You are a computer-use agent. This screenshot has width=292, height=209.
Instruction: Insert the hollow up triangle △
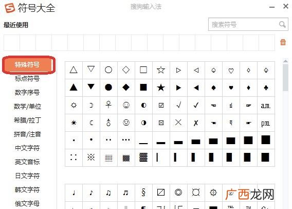pos(74,70)
